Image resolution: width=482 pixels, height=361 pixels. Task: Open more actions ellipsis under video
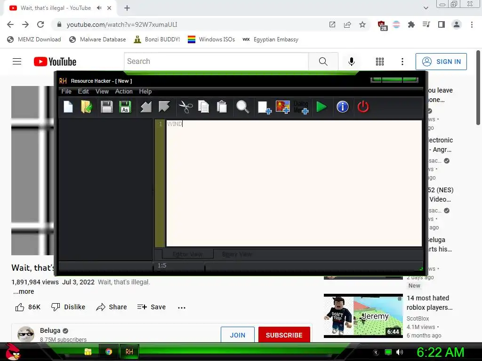[182, 307]
